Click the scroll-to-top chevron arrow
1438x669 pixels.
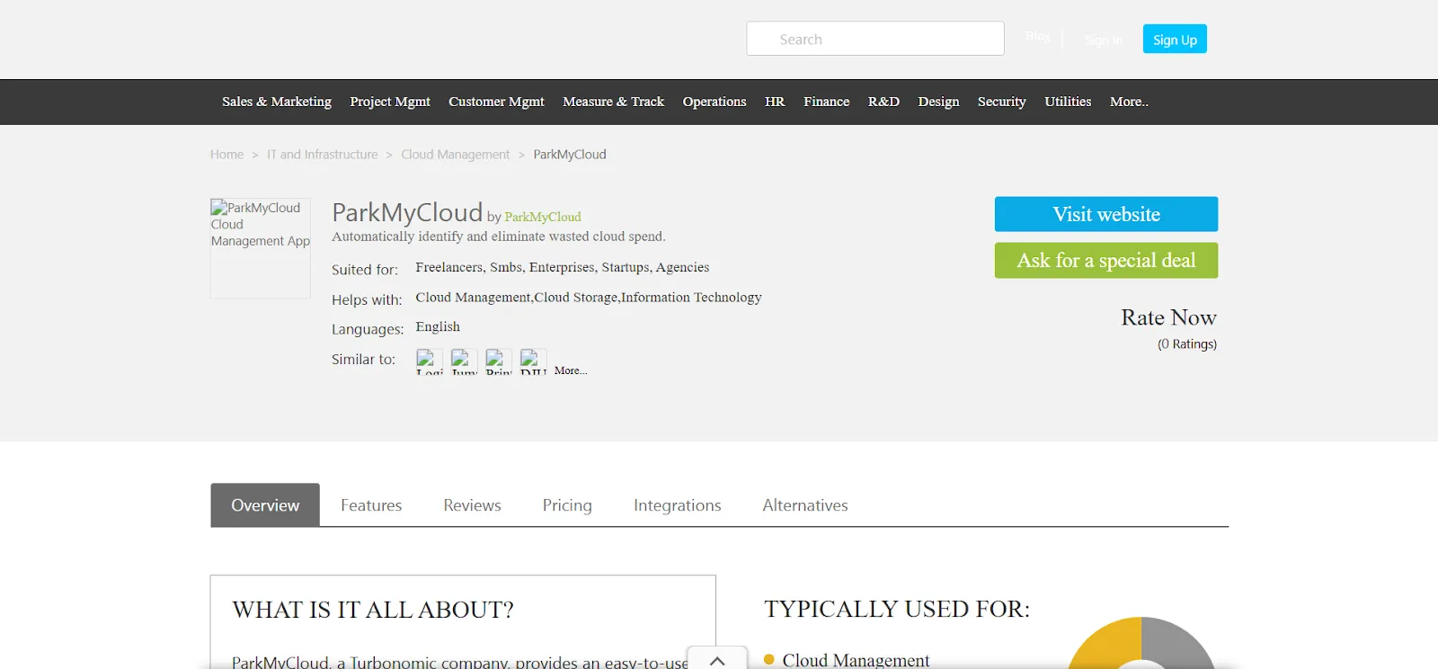point(717,659)
